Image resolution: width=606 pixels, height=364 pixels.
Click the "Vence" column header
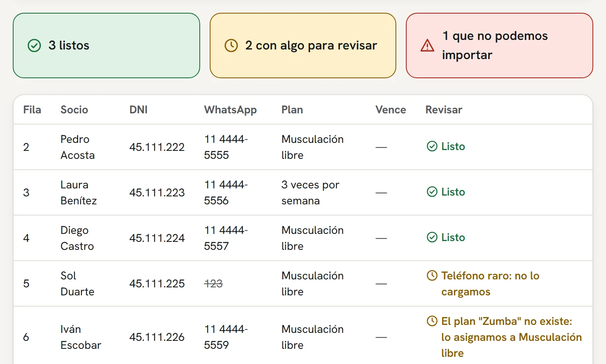coord(391,110)
